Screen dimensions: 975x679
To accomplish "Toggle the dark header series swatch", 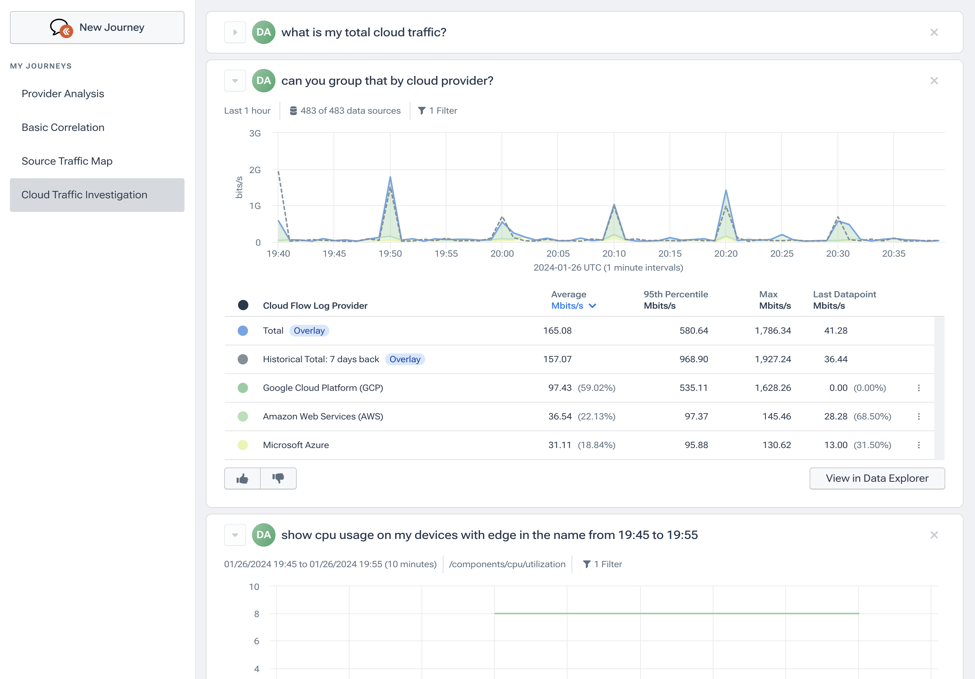I will tap(243, 305).
